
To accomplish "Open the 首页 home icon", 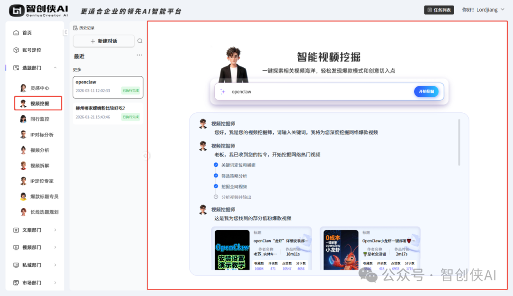I will click(x=16, y=33).
